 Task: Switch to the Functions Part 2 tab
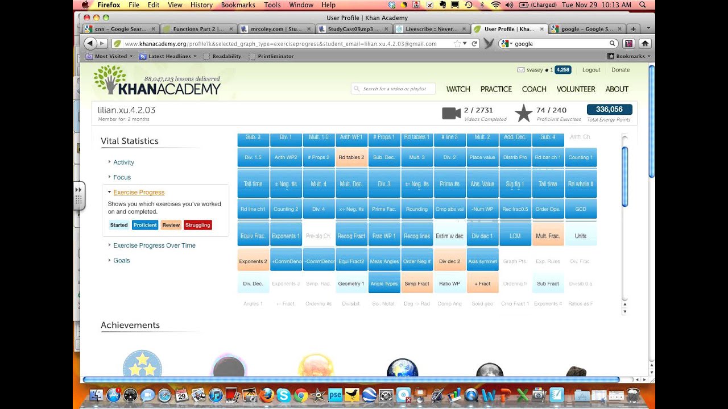[x=198, y=28]
